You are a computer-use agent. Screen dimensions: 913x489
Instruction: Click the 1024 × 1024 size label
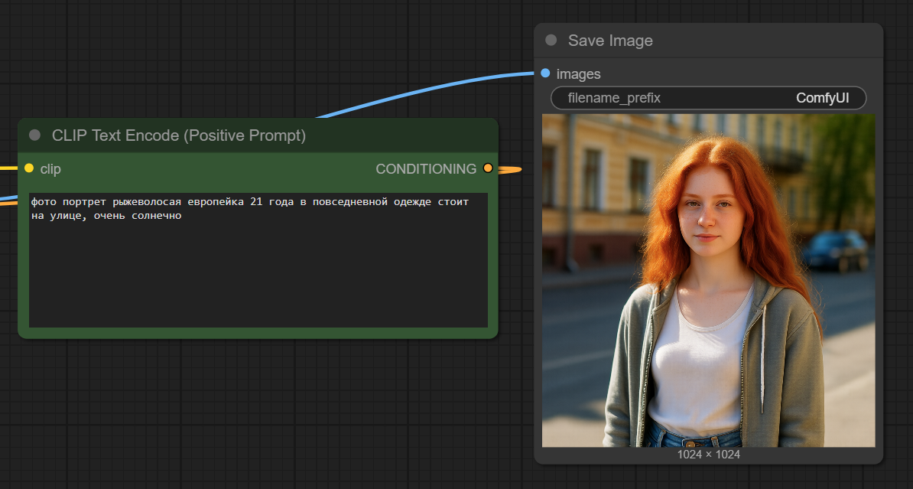(x=708, y=455)
